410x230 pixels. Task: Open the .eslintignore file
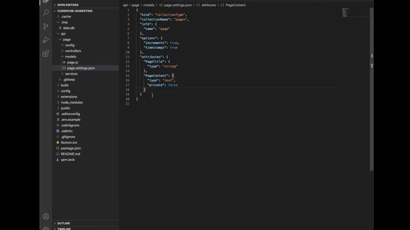point(70,125)
